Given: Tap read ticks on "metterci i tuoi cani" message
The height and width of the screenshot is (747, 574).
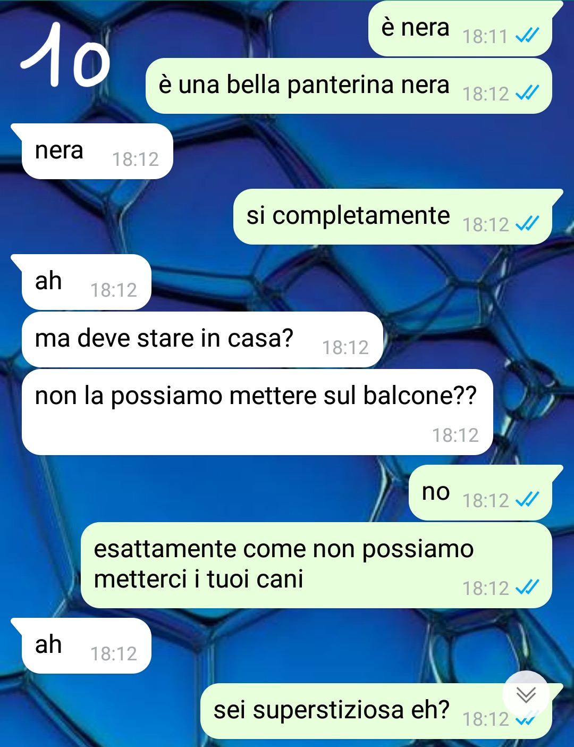Looking at the screenshot, I should tap(527, 587).
